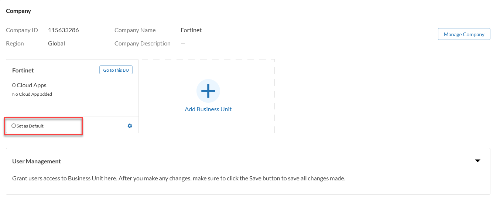Screen dimensions: 493x197
Task: Click the blue plus icon
Action: point(208,91)
